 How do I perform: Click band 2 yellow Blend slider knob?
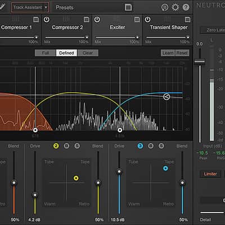click(98, 183)
